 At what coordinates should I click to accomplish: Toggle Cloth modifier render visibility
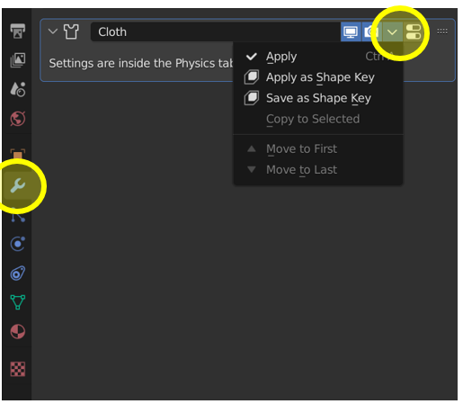(371, 31)
